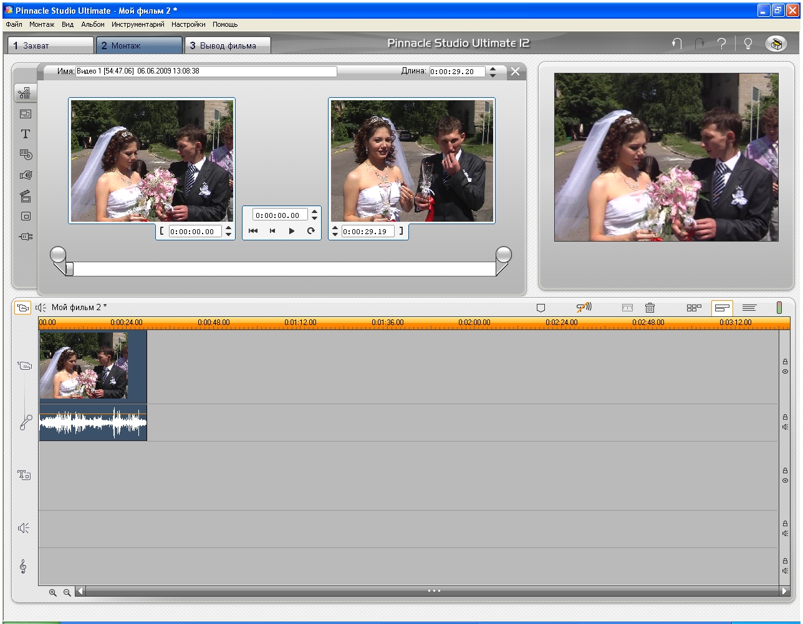Screen dimensions: 803x624
Task: Switch to timeline view
Action: coord(722,308)
